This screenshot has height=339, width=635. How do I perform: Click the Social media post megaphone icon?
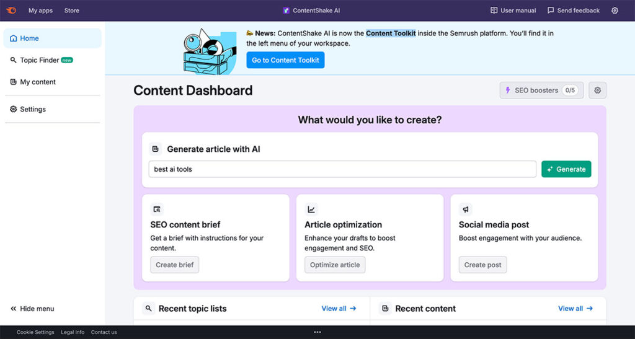coord(466,209)
